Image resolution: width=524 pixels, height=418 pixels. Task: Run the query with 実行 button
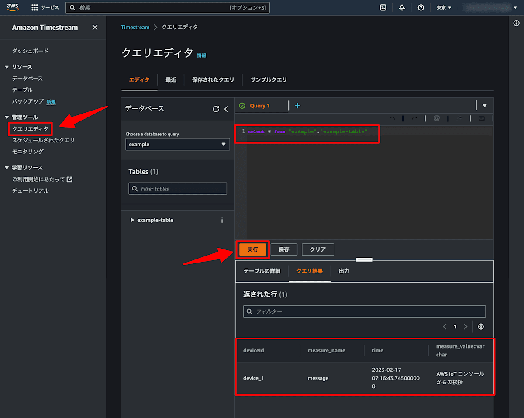[253, 249]
